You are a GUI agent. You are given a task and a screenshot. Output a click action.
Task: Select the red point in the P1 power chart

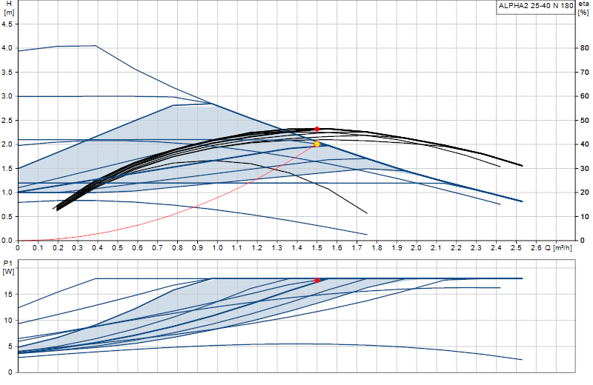[x=317, y=281]
